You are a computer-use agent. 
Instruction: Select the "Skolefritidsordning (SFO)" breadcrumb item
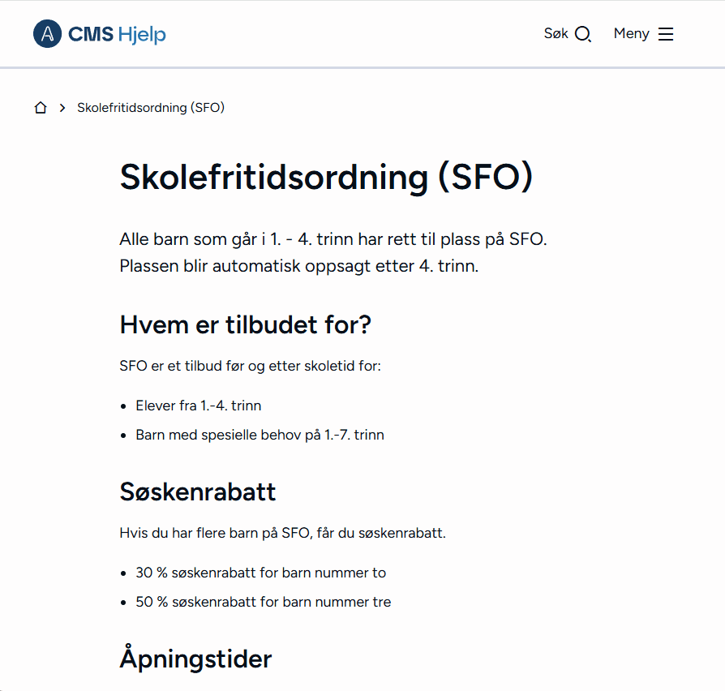(x=151, y=108)
